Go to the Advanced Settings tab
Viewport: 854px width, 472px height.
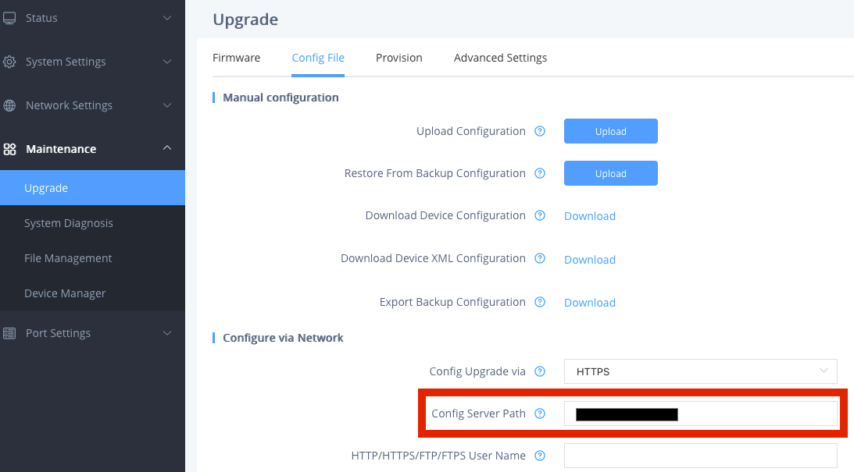500,58
